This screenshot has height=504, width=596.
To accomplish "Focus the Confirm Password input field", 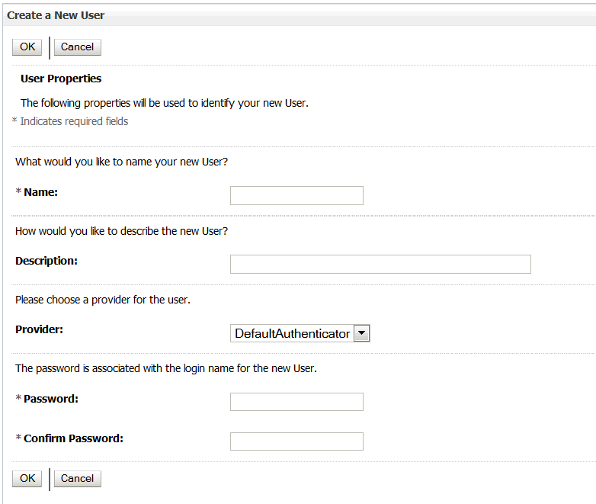I will [296, 441].
